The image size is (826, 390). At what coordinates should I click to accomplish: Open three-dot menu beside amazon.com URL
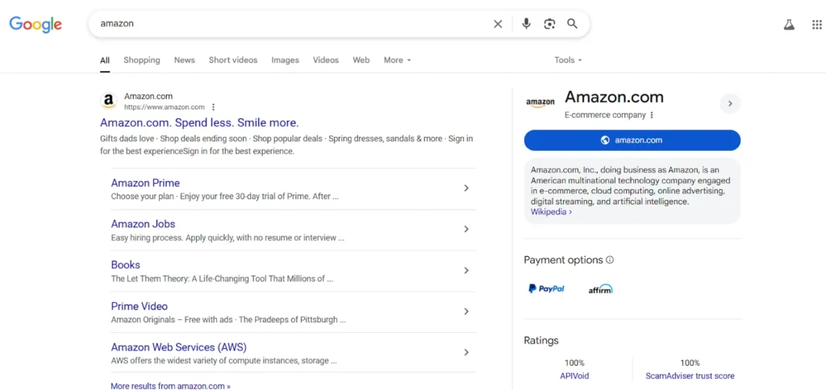click(x=214, y=107)
